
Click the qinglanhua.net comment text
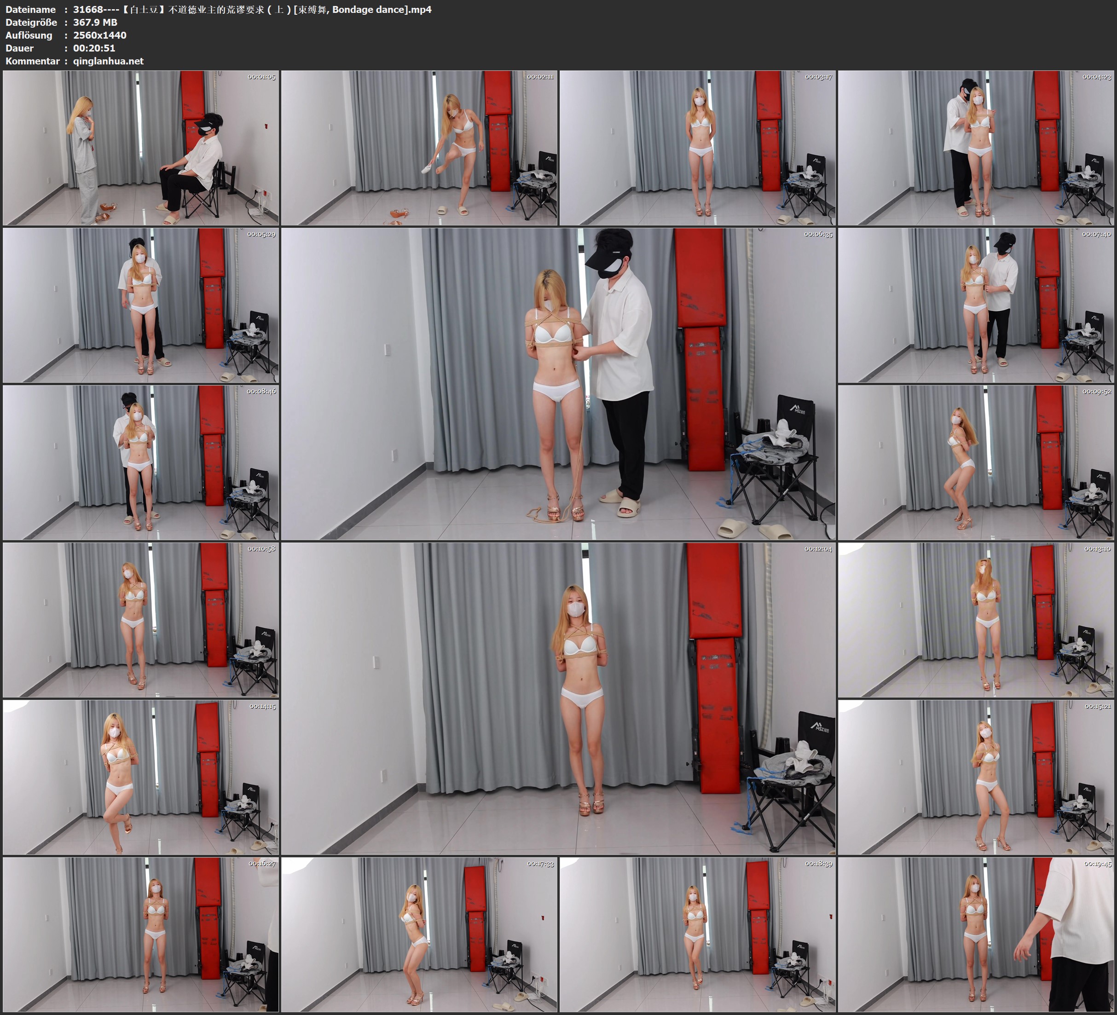coord(108,61)
